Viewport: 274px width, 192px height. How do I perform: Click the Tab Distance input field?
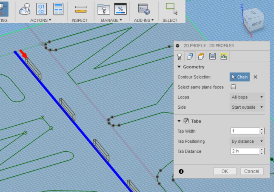click(245, 151)
